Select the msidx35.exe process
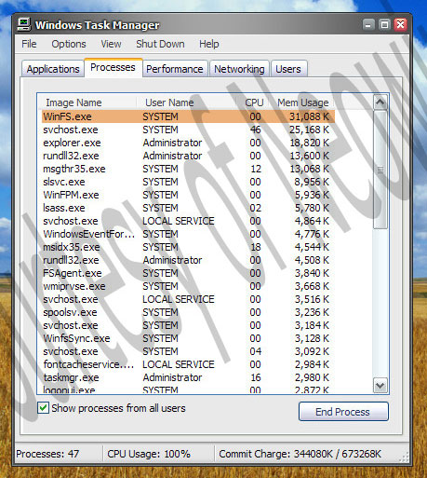This screenshot has width=427, height=478. click(x=188, y=247)
